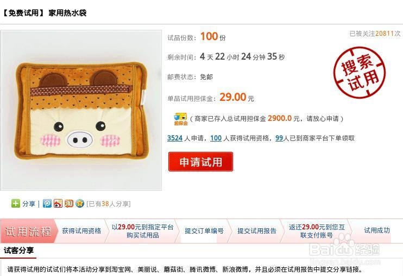The height and width of the screenshot is (276, 403).
Task: Open the 3524 applicants link
Action: pos(175,138)
